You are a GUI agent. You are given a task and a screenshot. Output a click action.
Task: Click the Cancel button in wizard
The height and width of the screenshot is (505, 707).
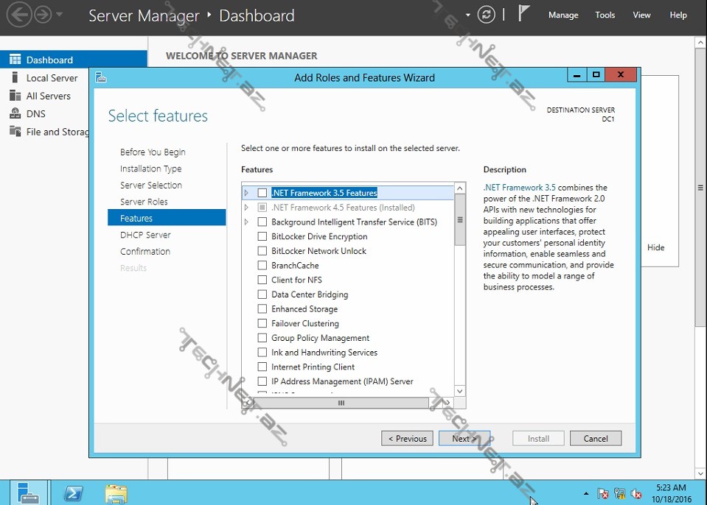(595, 439)
